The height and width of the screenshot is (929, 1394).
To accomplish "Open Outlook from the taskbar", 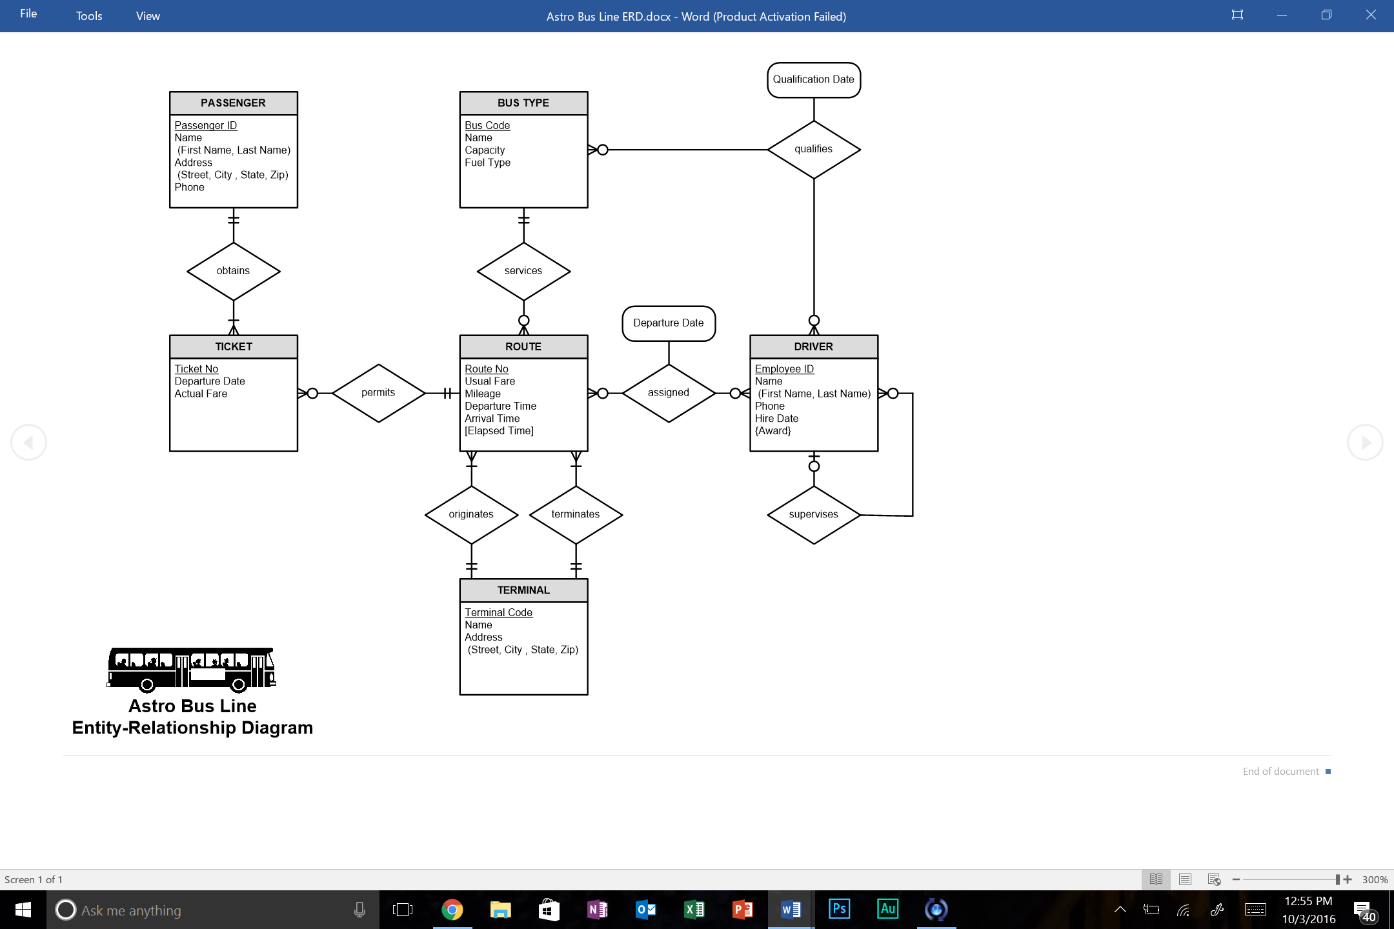I will [645, 910].
